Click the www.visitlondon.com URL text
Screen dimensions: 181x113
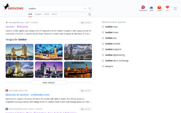coord(18,90)
